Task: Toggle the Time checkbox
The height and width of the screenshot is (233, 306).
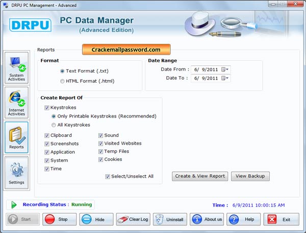Action: [x=47, y=169]
